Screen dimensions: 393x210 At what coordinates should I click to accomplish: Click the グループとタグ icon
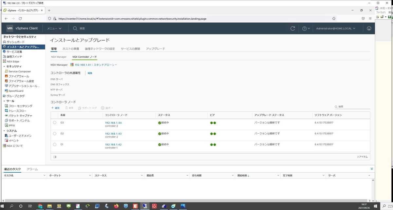pos(4,96)
